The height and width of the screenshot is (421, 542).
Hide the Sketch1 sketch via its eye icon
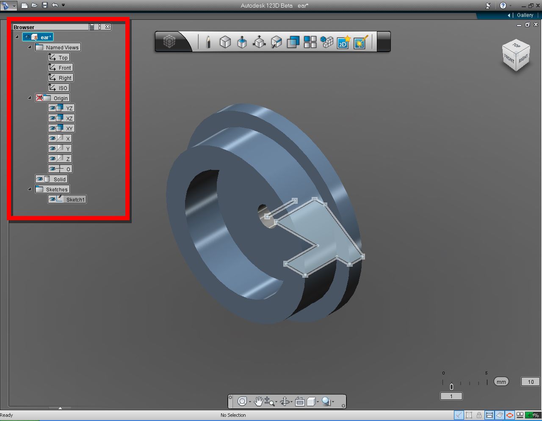click(x=52, y=199)
